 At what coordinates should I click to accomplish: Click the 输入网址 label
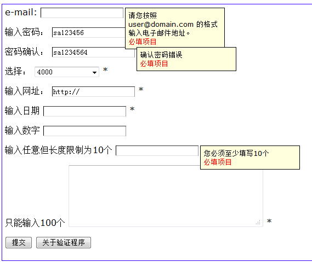click(24, 91)
